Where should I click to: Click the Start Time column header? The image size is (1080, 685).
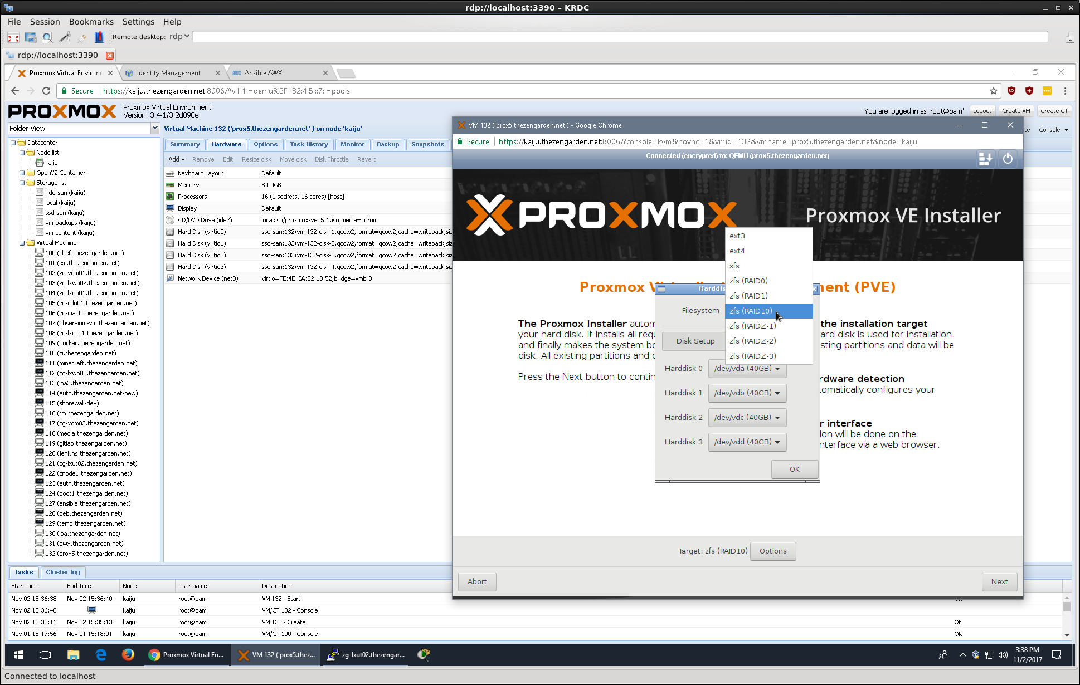36,586
